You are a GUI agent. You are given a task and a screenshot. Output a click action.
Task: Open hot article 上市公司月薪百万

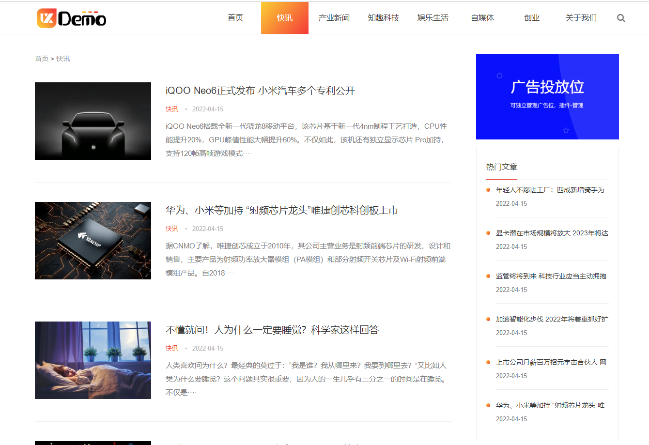[x=551, y=362]
